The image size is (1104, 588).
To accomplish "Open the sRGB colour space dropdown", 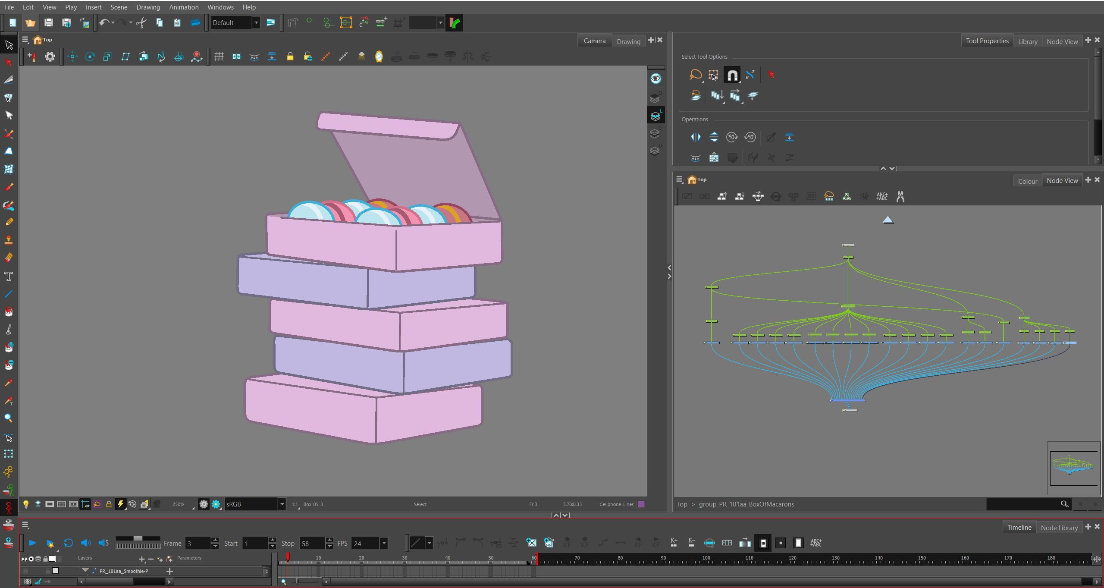I will [282, 504].
